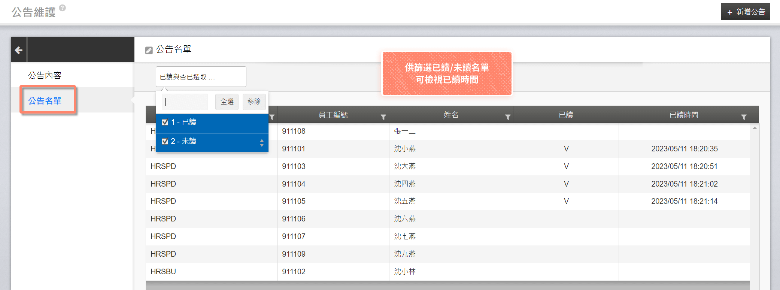Click the help question mark icon
Viewport: 780px width, 290px height.
click(63, 8)
